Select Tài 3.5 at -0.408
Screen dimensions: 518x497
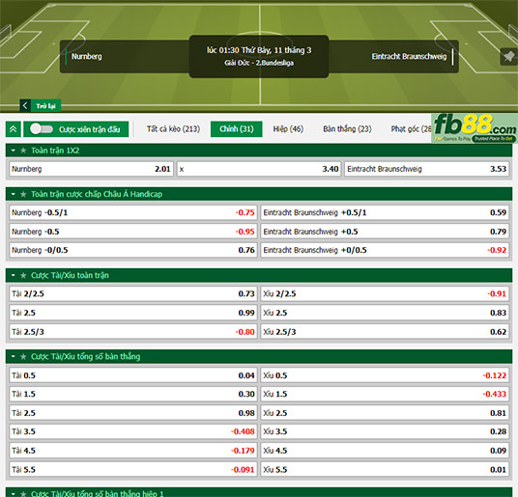point(133,431)
